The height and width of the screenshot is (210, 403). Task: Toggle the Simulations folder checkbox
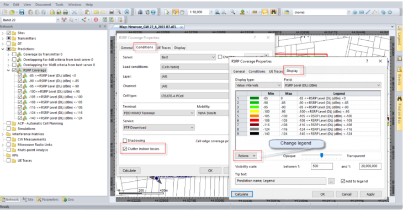[9, 128]
